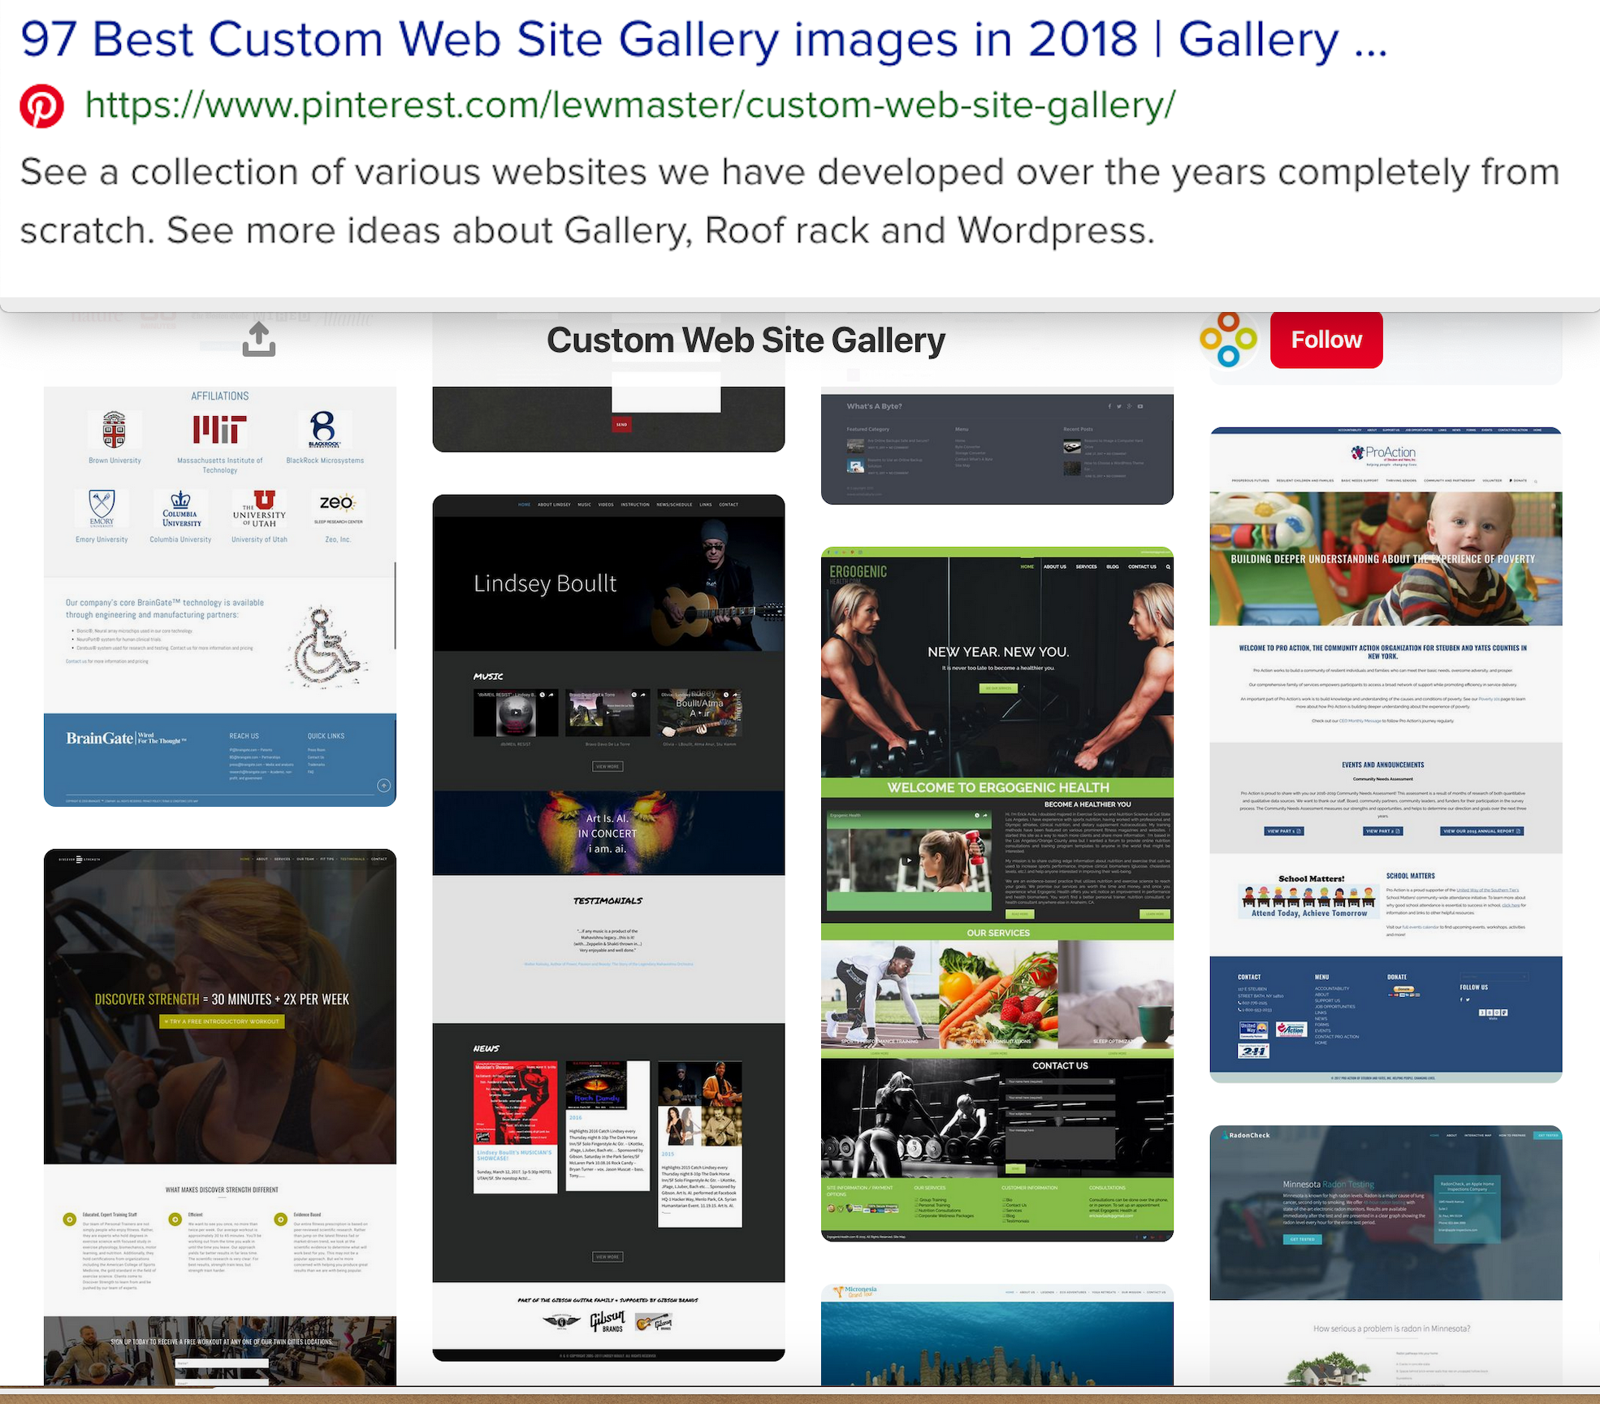Open the BrainGate affiliations website pin
Screen dimensions: 1600x1404
click(x=220, y=596)
